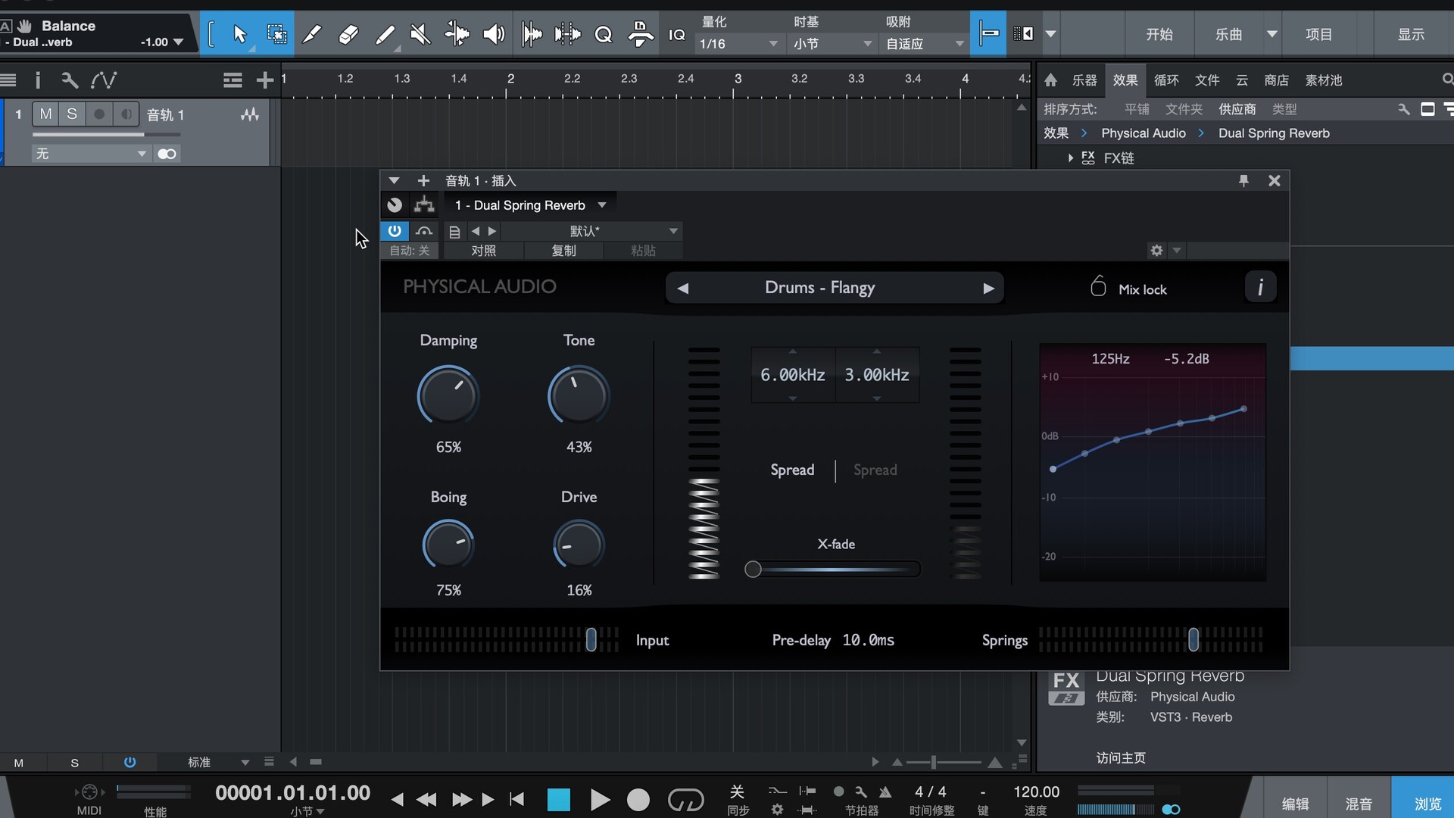Click the Input level slider handle
Viewport: 1454px width, 818px height.
591,640
